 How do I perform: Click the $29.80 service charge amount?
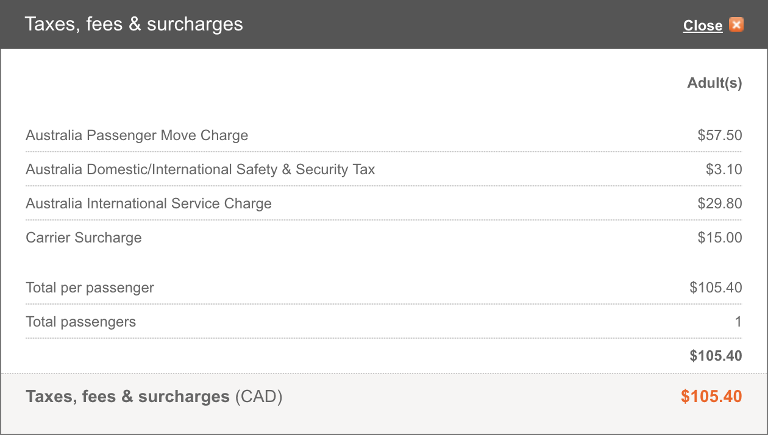pyautogui.click(x=720, y=203)
